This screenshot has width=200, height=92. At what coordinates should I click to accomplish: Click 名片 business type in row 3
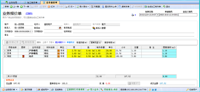click(x=36, y=56)
